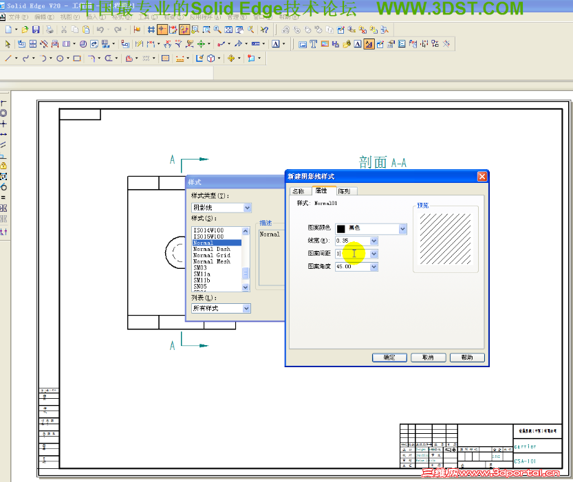573x482 pixels.
Task: Click the New document icon
Action: (x=8, y=30)
